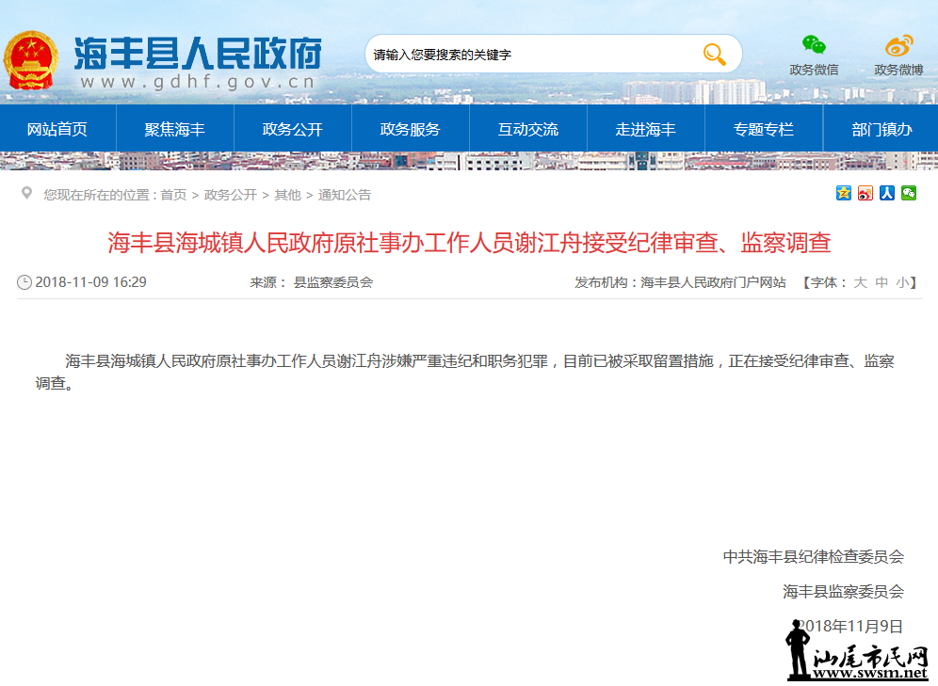Share article via Sina Weibo icon

tap(865, 193)
